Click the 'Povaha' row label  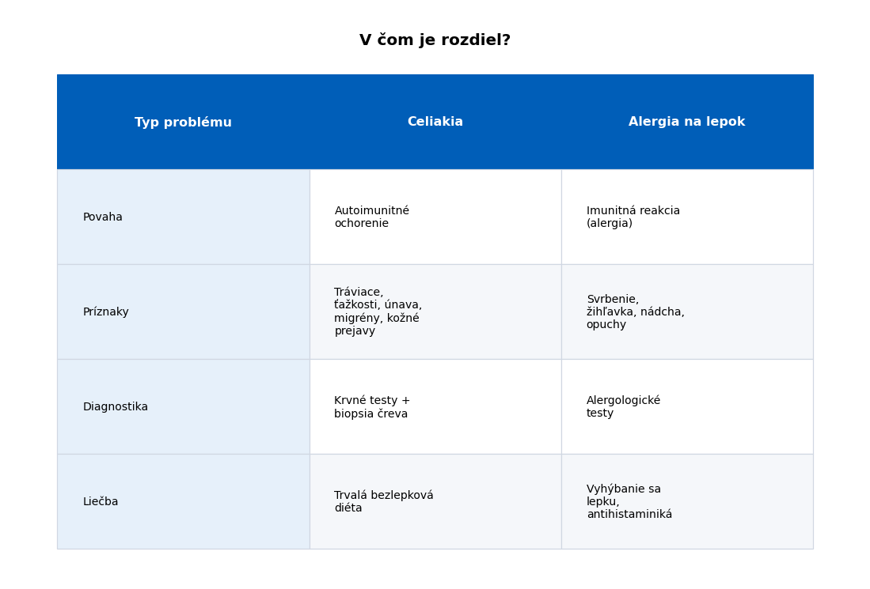pyautogui.click(x=103, y=217)
